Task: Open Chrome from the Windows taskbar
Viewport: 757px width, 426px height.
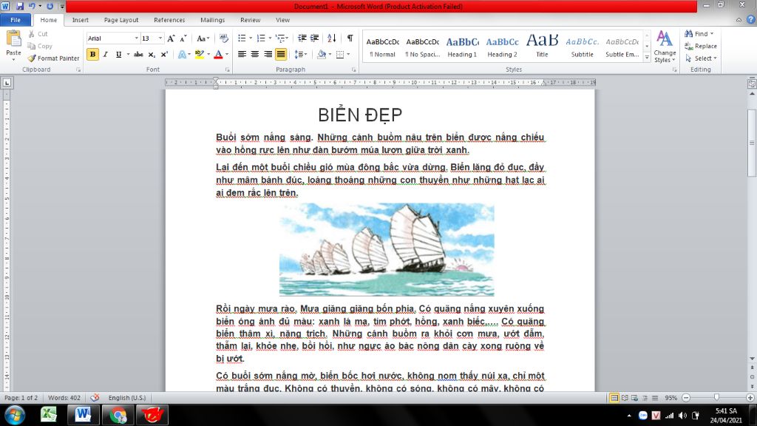Action: (x=118, y=415)
